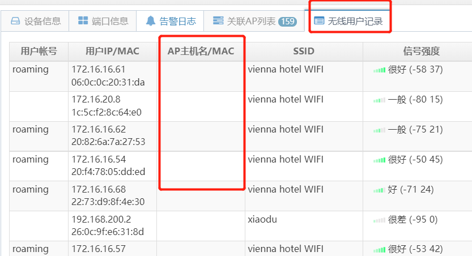Screen dimensions: 472x256
Task: Select the xiaodu SSID cell
Action: pyautogui.click(x=262, y=219)
